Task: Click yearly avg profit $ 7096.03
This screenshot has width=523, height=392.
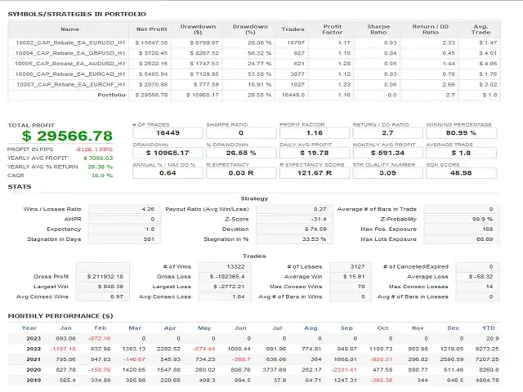Action: pyautogui.click(x=98, y=158)
